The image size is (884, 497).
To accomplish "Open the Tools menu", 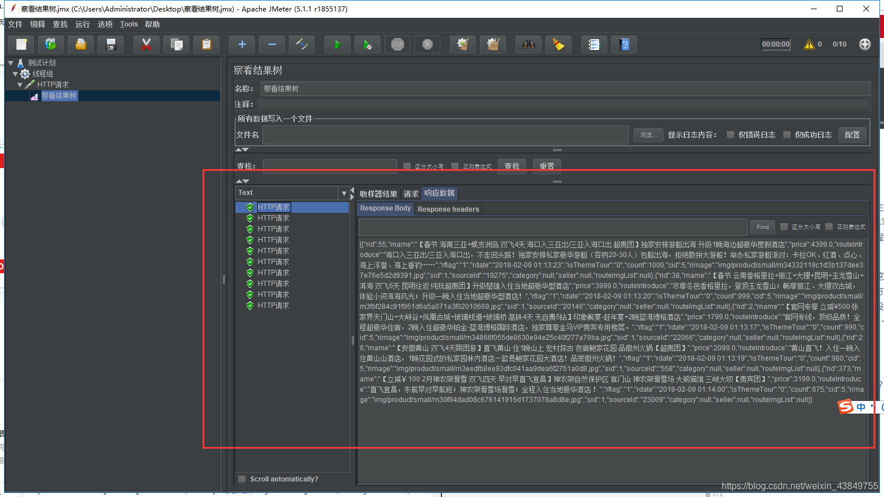I will tap(129, 24).
